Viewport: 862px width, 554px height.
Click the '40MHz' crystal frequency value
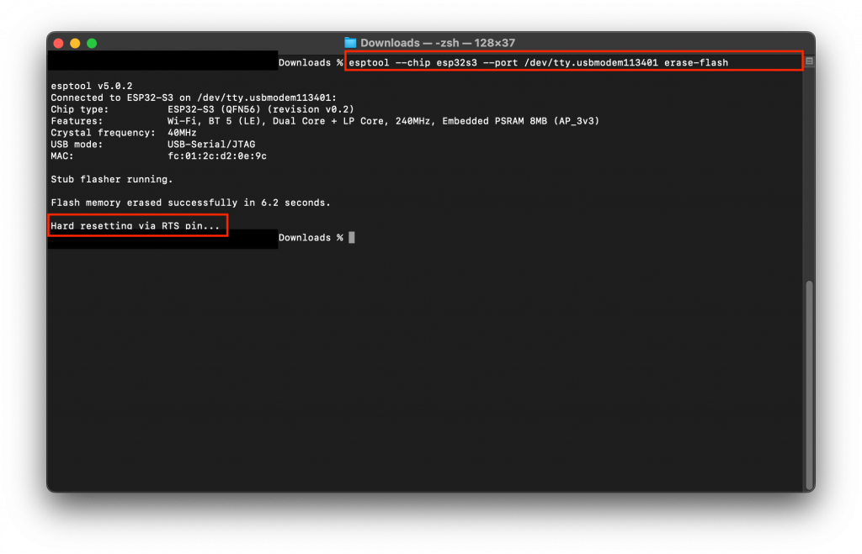(x=182, y=132)
